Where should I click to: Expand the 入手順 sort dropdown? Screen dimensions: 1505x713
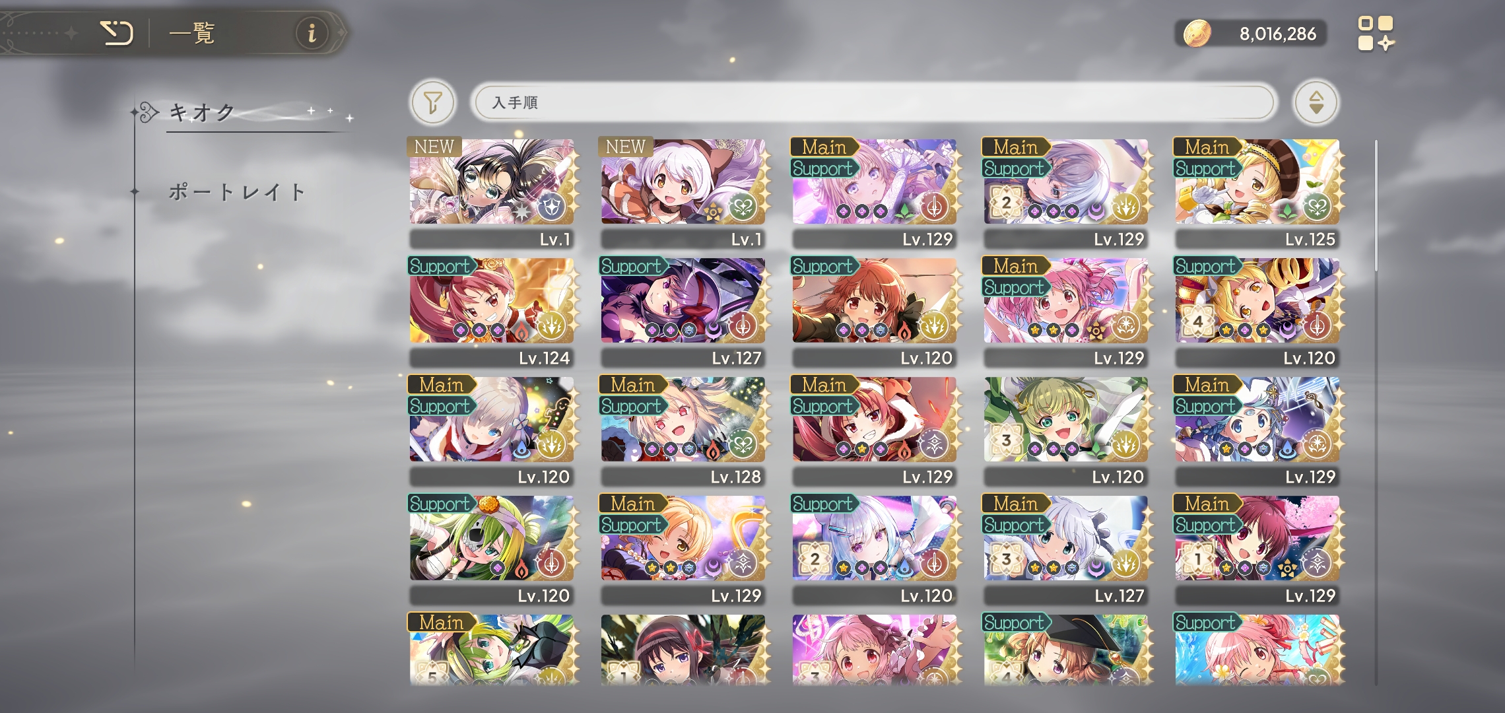tap(874, 102)
